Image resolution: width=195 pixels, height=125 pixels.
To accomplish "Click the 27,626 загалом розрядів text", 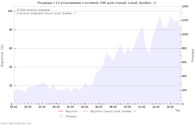I will click(33, 10).
